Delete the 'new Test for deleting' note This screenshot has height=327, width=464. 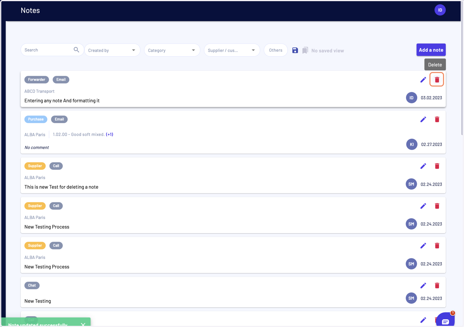point(437,166)
